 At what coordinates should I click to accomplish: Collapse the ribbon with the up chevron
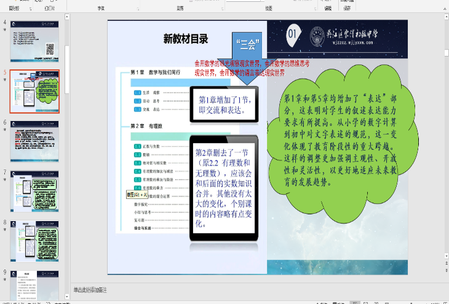pyautogui.click(x=445, y=9)
